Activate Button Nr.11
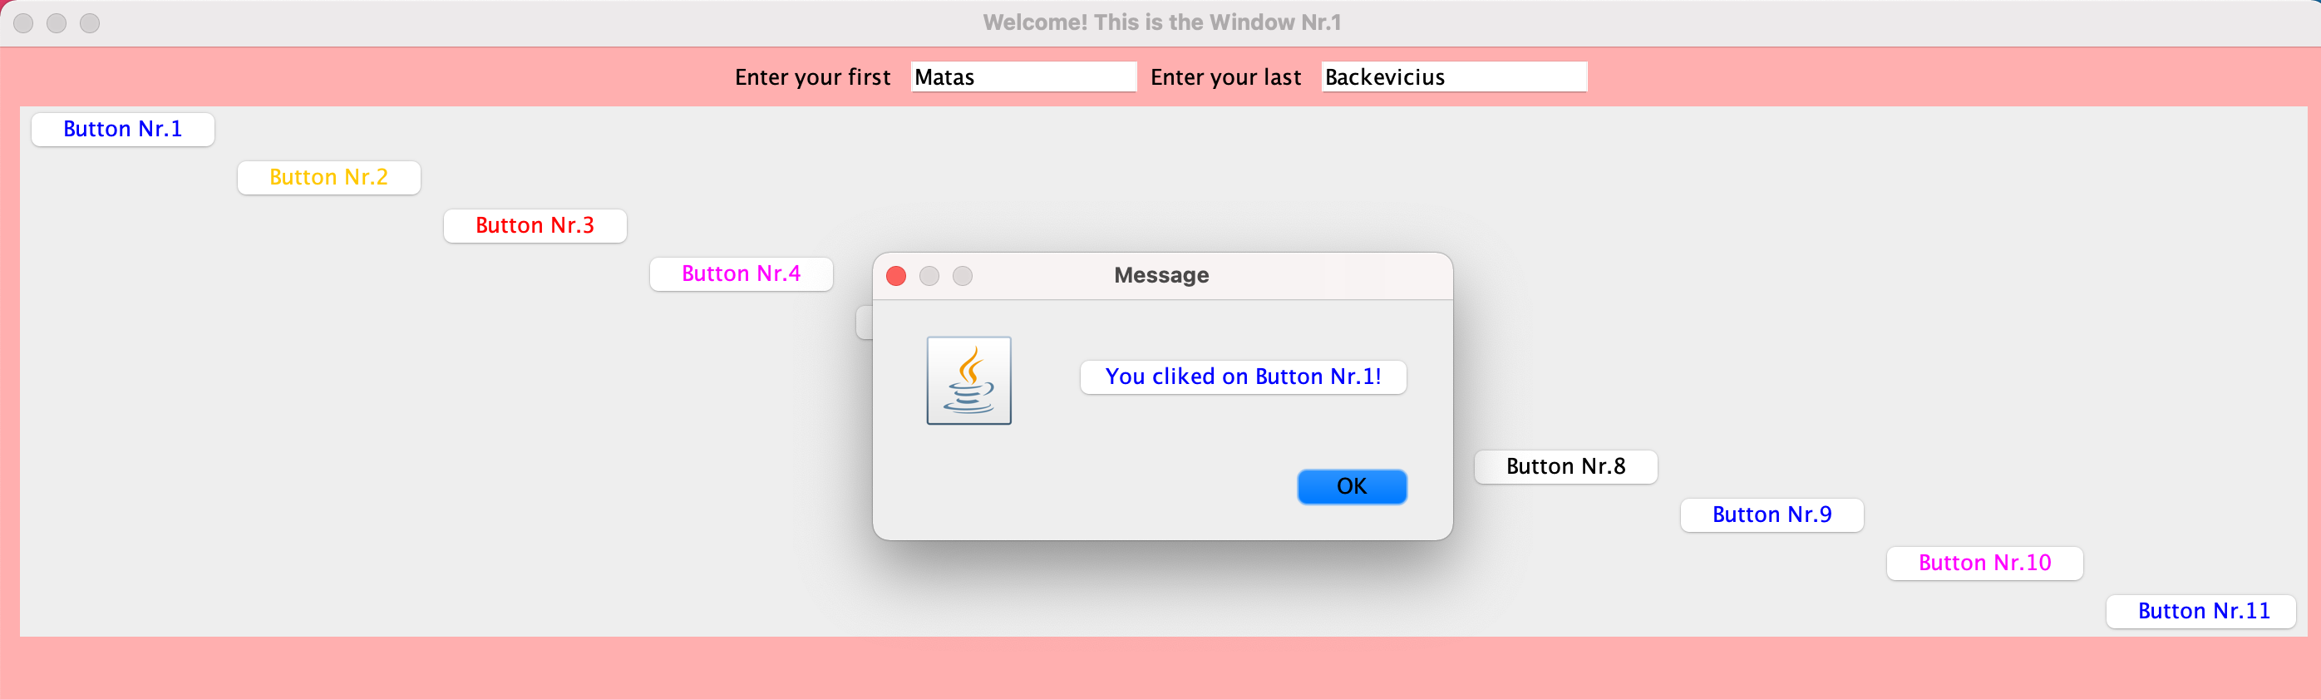The width and height of the screenshot is (2321, 699). 2204,612
